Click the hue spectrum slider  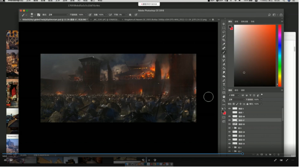280,56
